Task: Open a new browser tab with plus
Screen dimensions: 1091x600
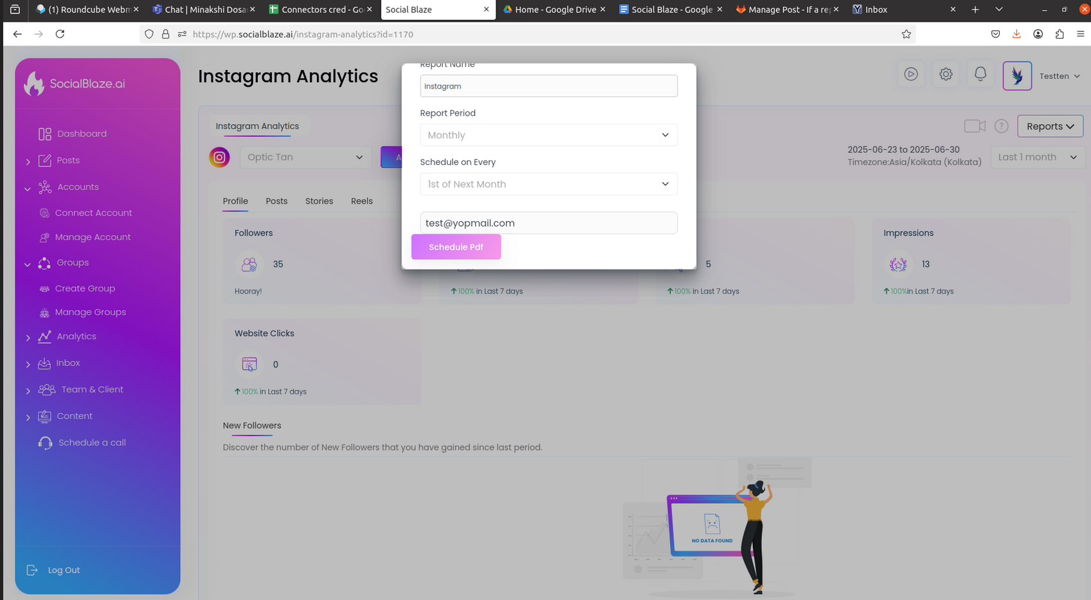Action: click(x=975, y=10)
